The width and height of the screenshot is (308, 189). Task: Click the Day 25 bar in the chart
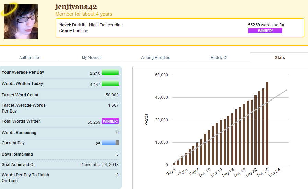(267, 123)
